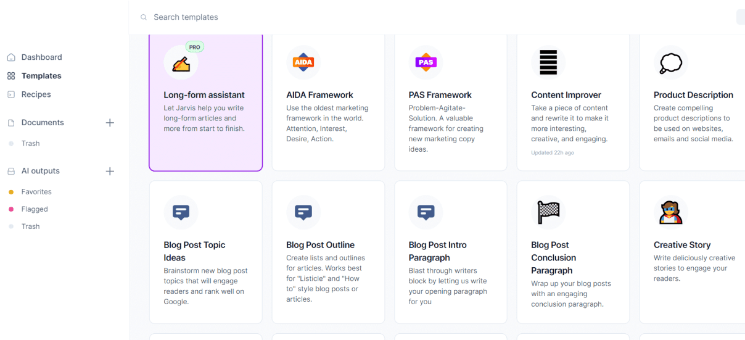The height and width of the screenshot is (340, 745).
Task: Click the Product Description speech bubble icon
Action: tap(670, 62)
